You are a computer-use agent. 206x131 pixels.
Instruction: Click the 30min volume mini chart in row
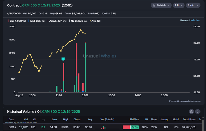(x=107, y=127)
